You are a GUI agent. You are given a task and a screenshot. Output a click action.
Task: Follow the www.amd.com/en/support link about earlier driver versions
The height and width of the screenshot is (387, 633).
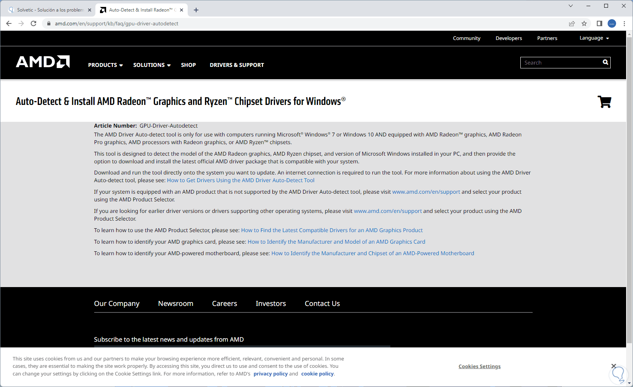(388, 211)
